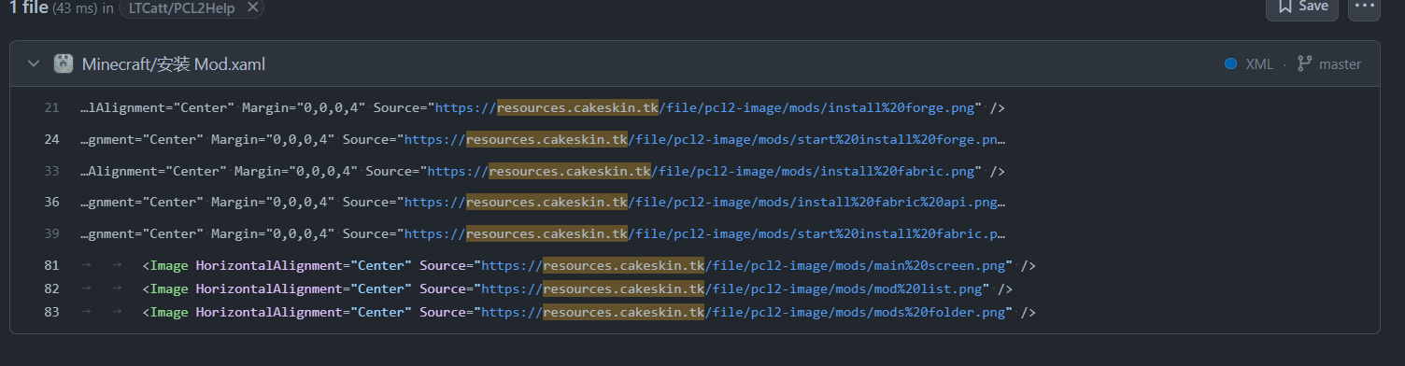Click the XML language label
This screenshot has width=1405, height=366.
click(x=1259, y=64)
